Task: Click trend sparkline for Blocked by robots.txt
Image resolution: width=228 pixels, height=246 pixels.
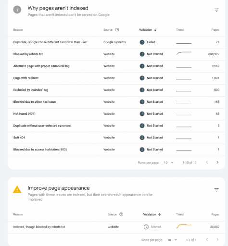Action: click(x=184, y=53)
